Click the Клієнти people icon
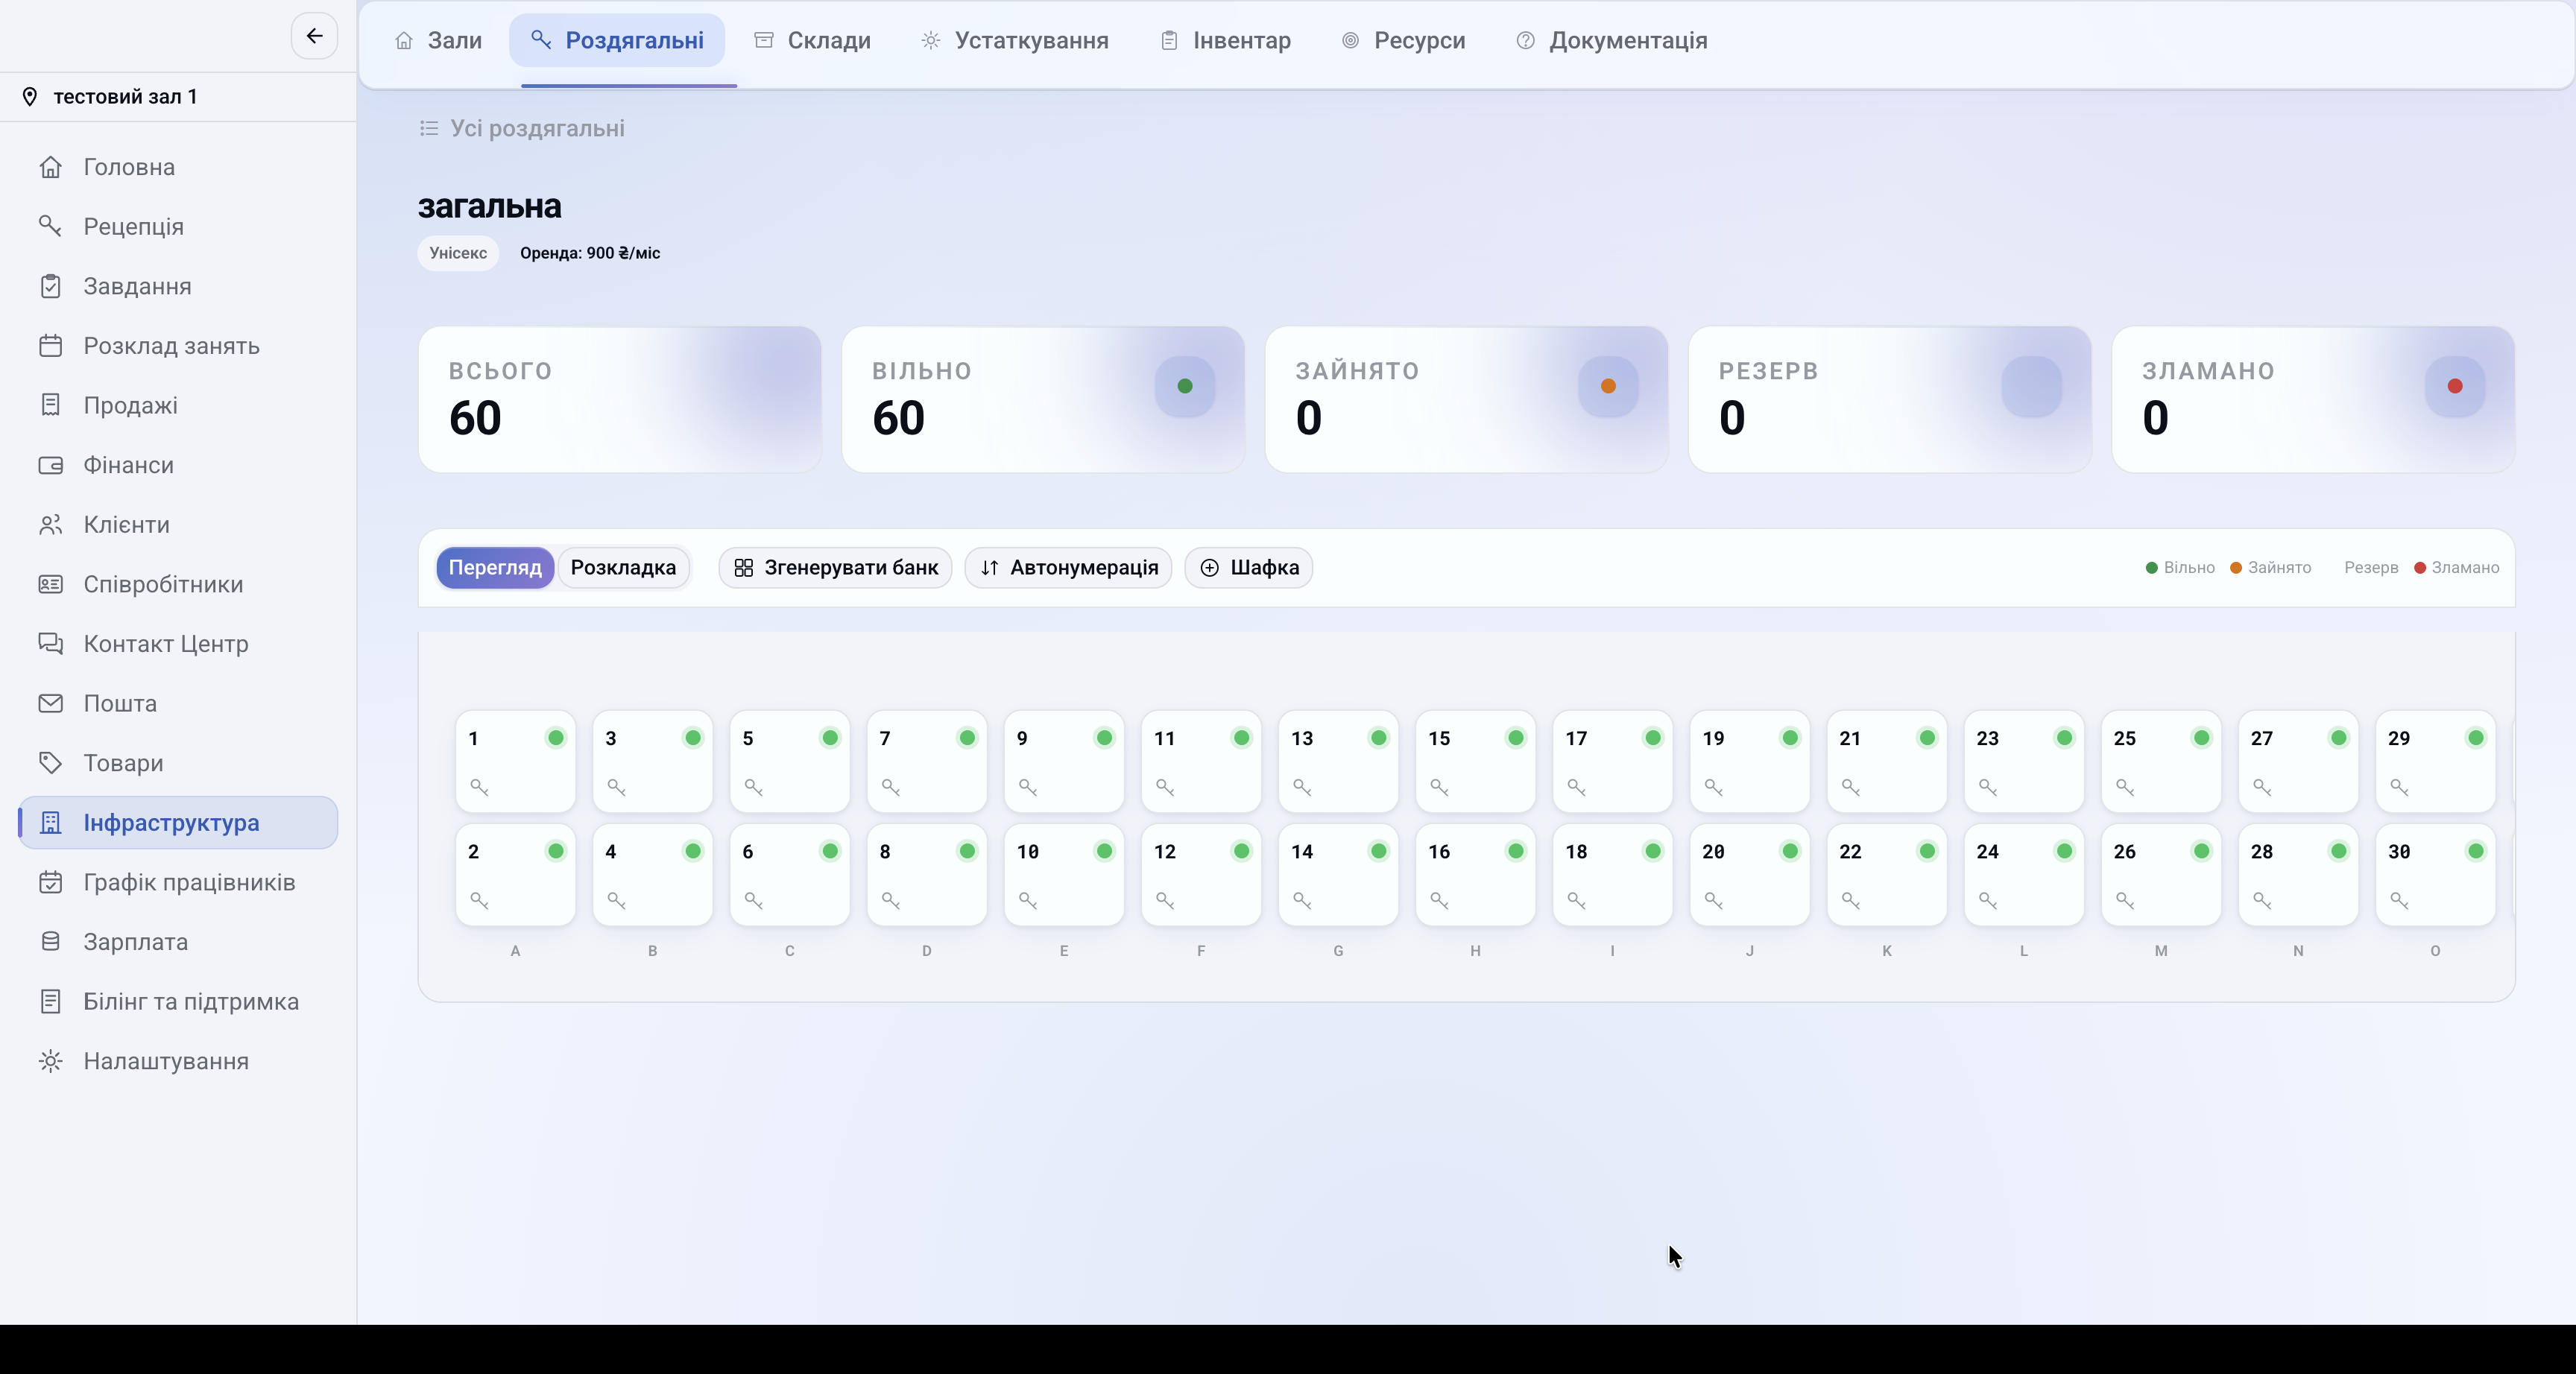The height and width of the screenshot is (1374, 2576). 50,525
